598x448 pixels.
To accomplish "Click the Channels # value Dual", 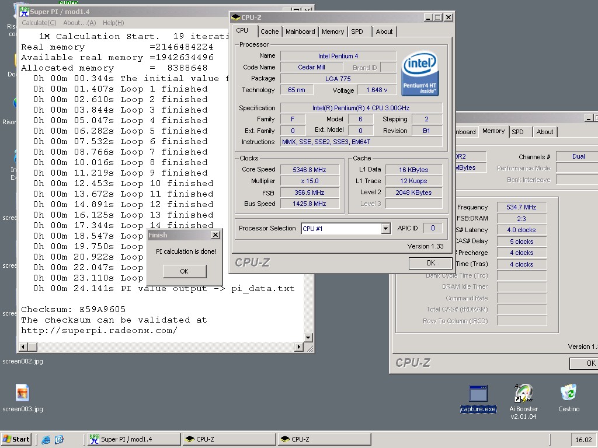I will point(578,156).
